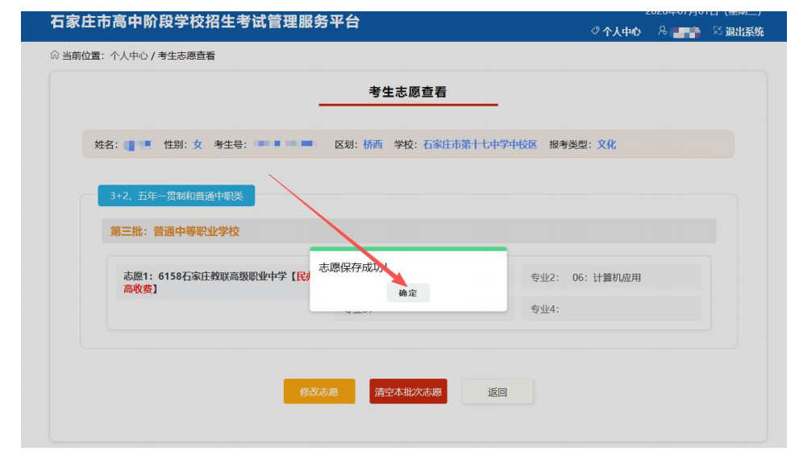Click the user avatar icon in the header
The height and width of the screenshot is (460, 799).
662,31
